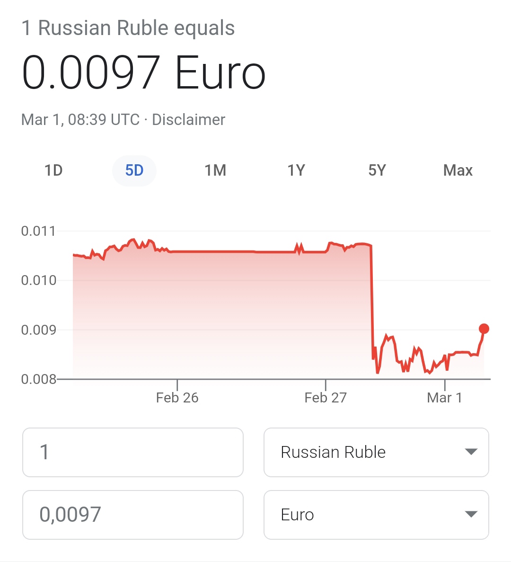Click the Feb 26 axis marker
The height and width of the screenshot is (562, 511).
tap(177, 398)
